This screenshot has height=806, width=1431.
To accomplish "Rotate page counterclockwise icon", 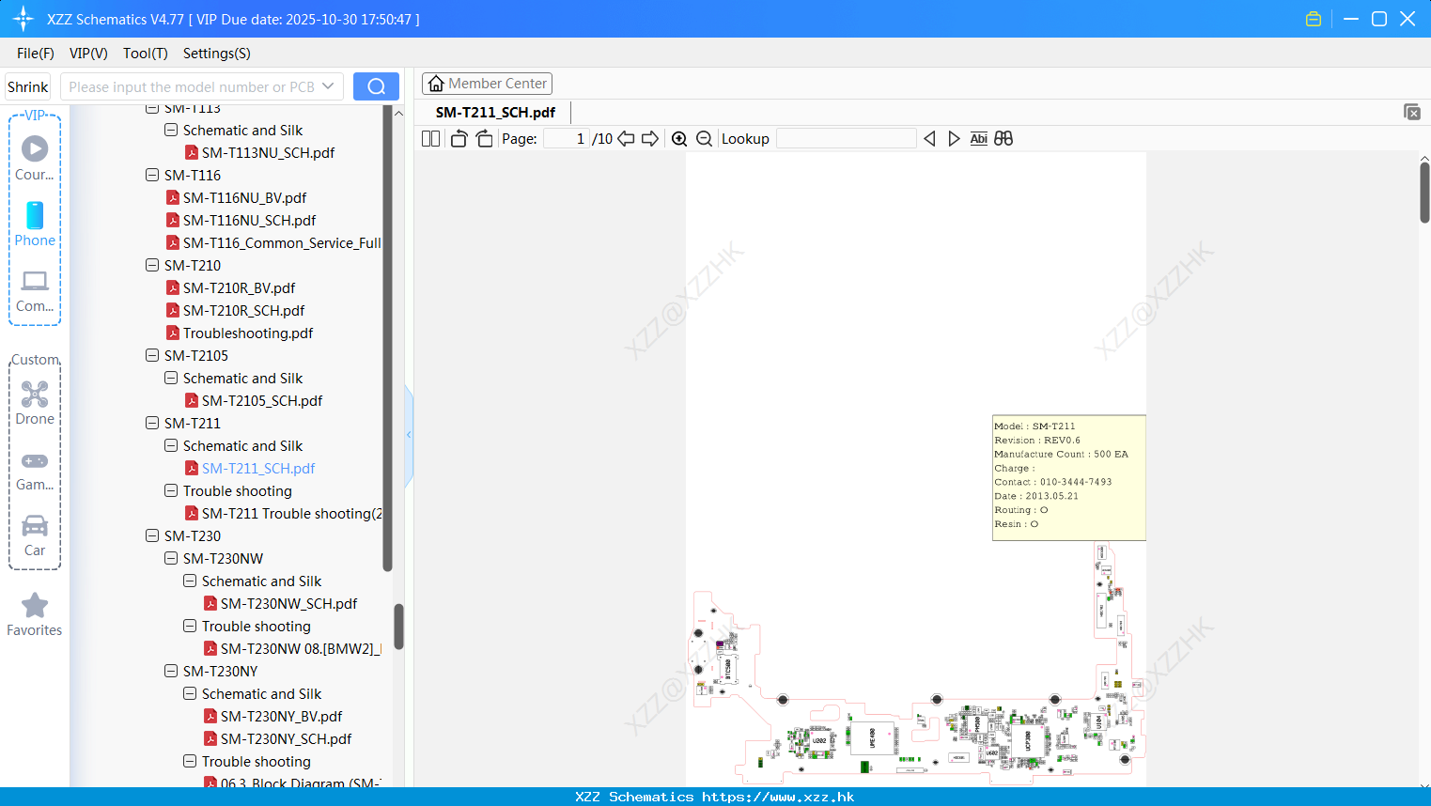I will [x=459, y=138].
